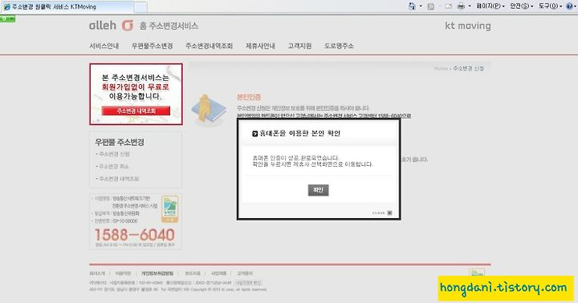578x303 pixels.
Task: Open 주소변경 내역조회 sidebar link
Action: (x=118, y=179)
